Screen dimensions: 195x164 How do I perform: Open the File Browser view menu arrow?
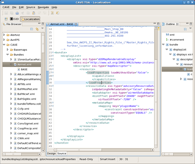click(x=42, y=29)
